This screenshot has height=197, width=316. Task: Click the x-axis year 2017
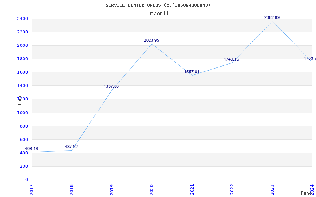[32, 190]
